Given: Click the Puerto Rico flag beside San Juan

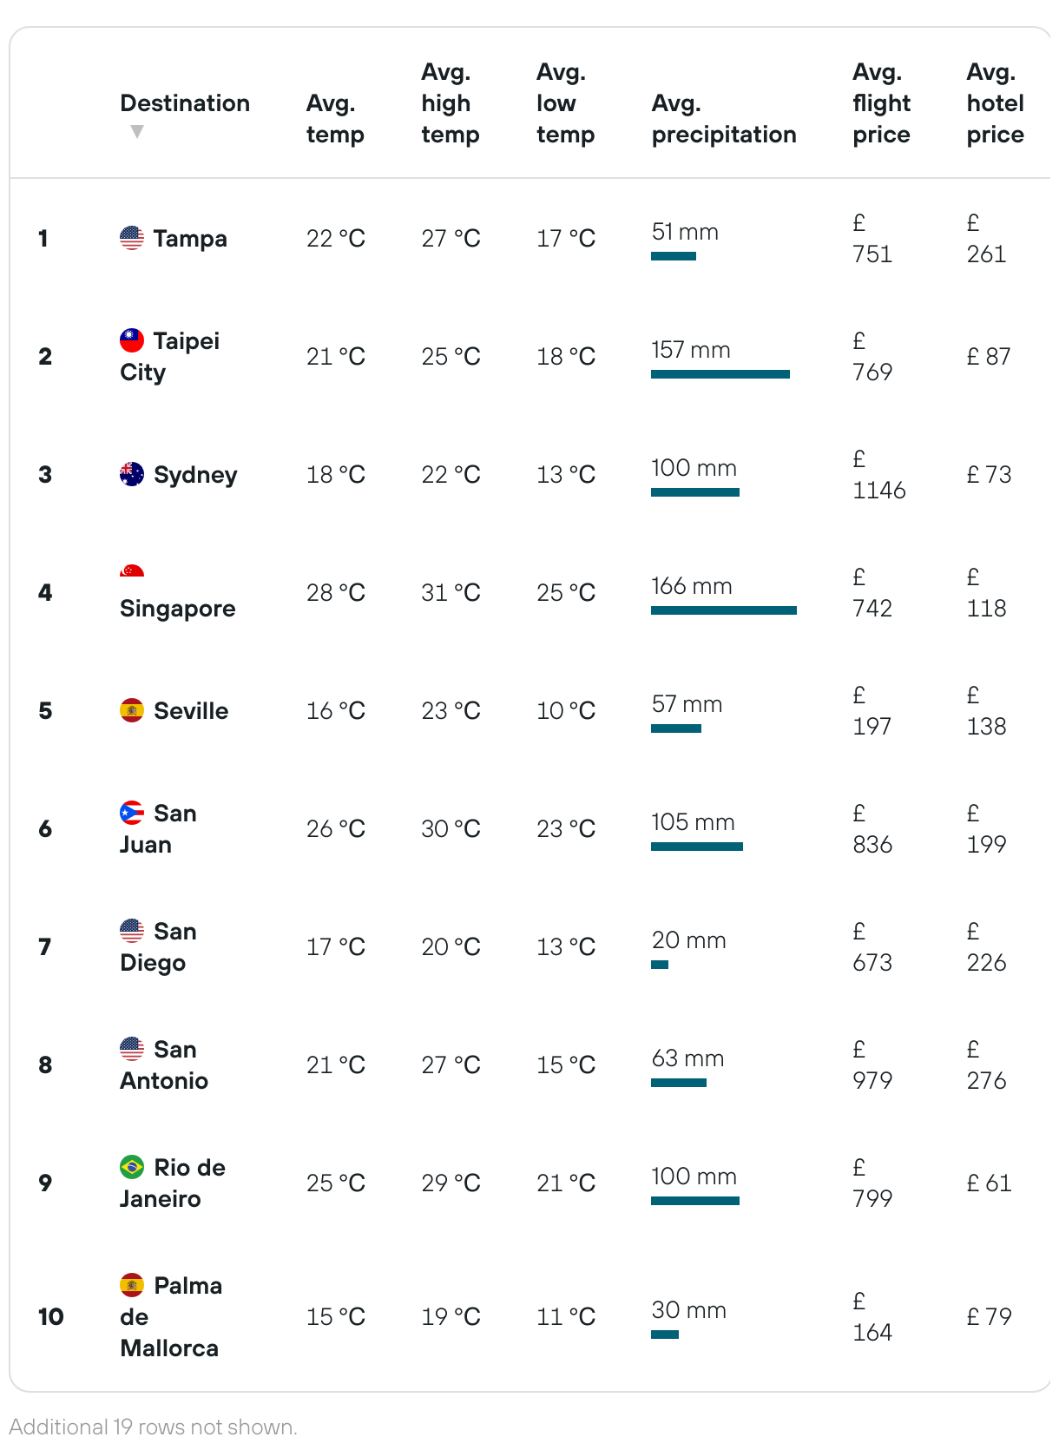Looking at the screenshot, I should coord(132,813).
